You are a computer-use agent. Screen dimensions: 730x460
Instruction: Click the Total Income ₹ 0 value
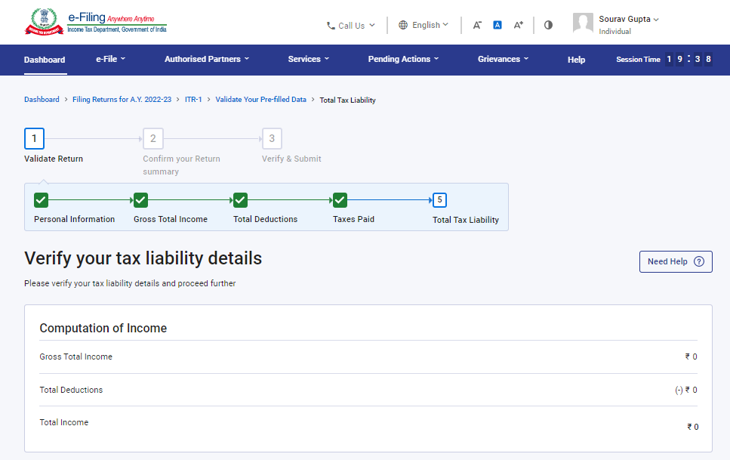click(693, 427)
